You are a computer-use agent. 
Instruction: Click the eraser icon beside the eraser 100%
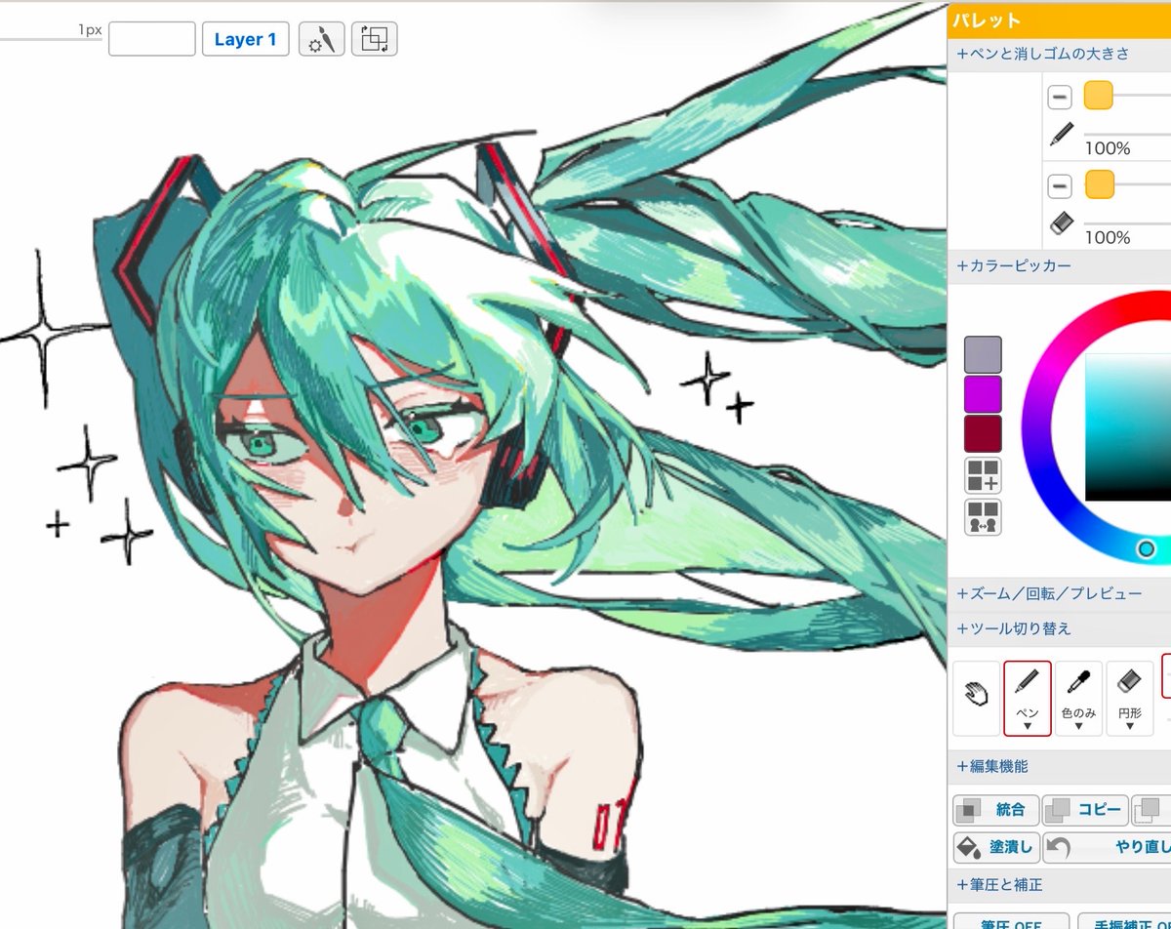pyautogui.click(x=1061, y=223)
